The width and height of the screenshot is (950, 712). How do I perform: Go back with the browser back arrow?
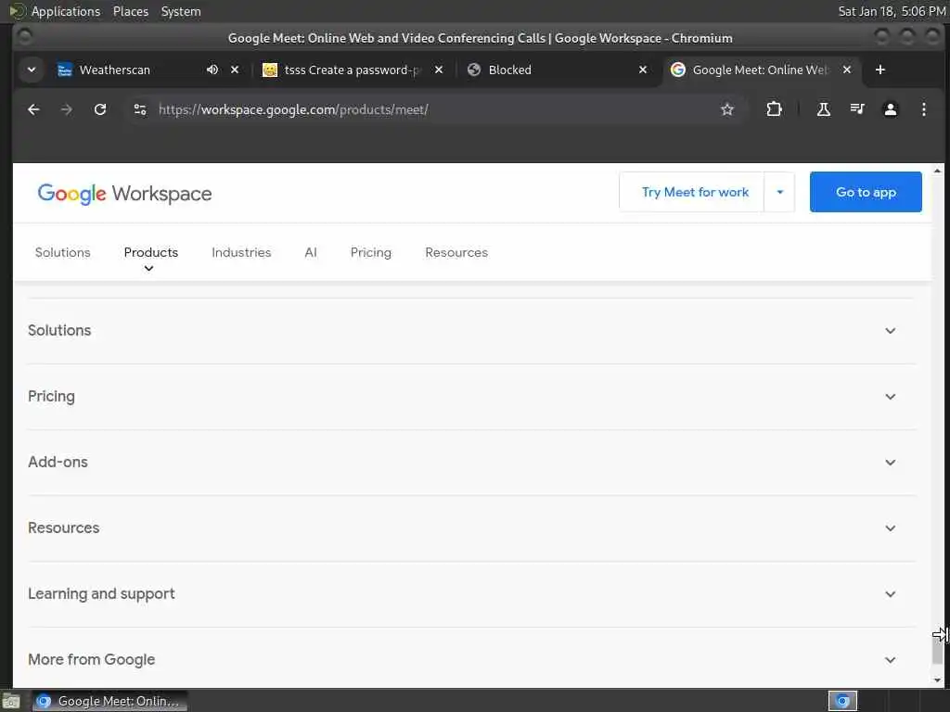[x=33, y=109]
